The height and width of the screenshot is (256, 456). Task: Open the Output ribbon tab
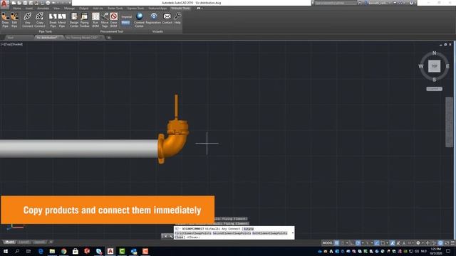(84, 9)
